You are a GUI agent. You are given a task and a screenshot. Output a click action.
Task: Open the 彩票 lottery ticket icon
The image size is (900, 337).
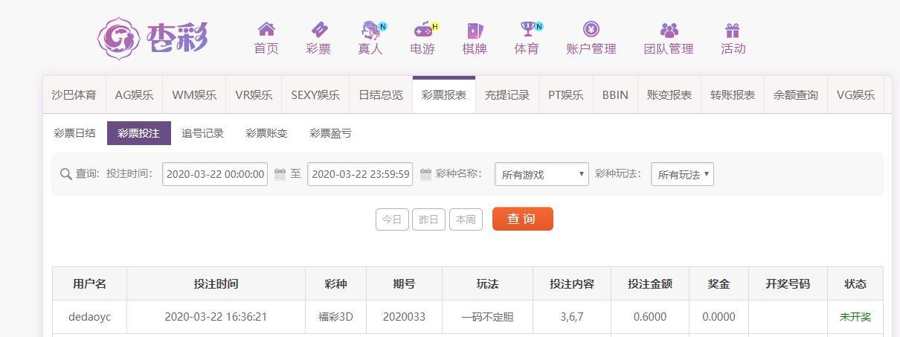coord(319,30)
